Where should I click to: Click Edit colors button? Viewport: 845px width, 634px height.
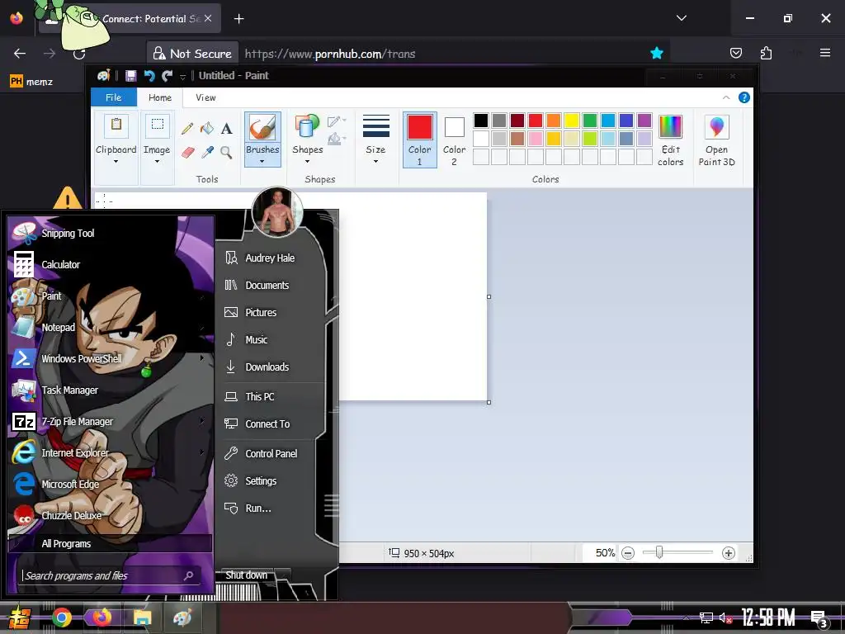pos(670,140)
